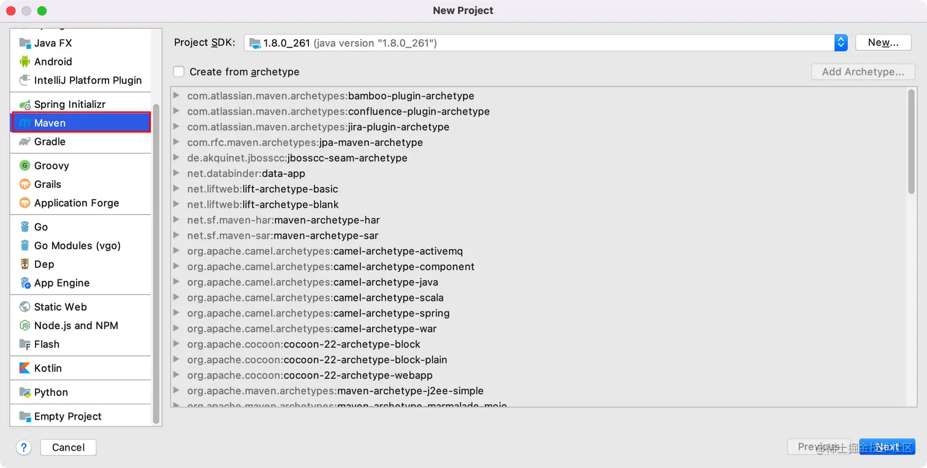927x468 pixels.
Task: Select Node.js and NPM project type
Action: pyautogui.click(x=81, y=325)
